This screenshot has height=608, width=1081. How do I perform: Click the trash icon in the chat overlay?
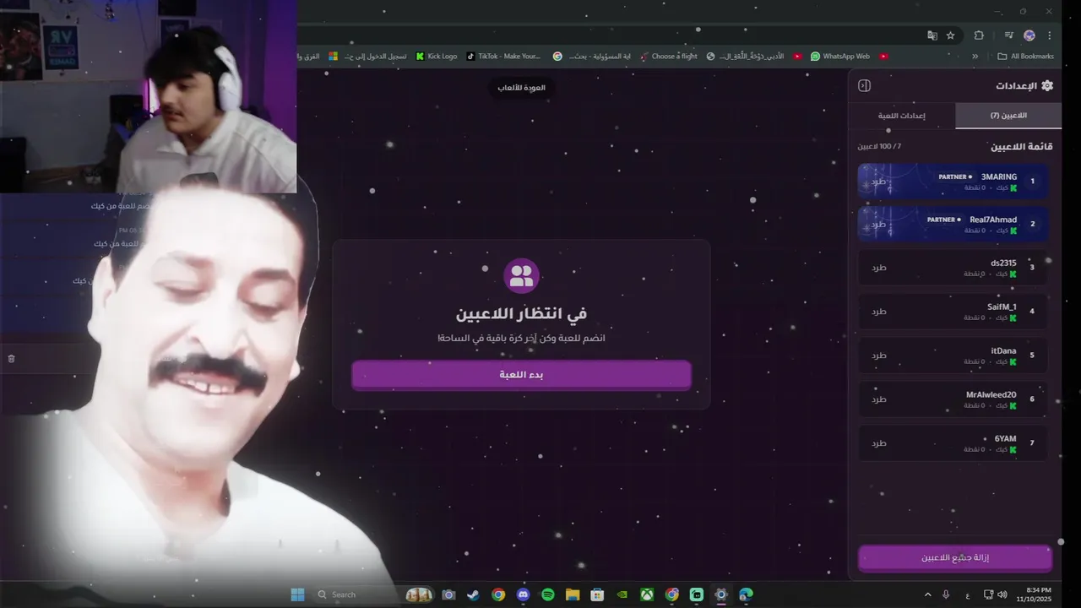pos(11,359)
